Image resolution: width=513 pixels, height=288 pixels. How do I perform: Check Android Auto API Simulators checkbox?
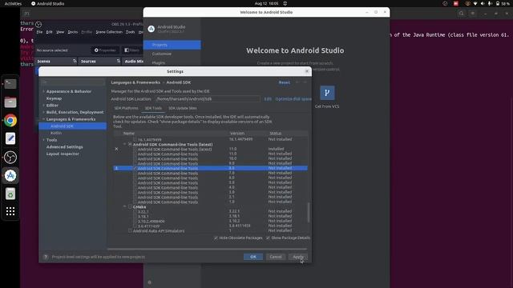click(130, 231)
